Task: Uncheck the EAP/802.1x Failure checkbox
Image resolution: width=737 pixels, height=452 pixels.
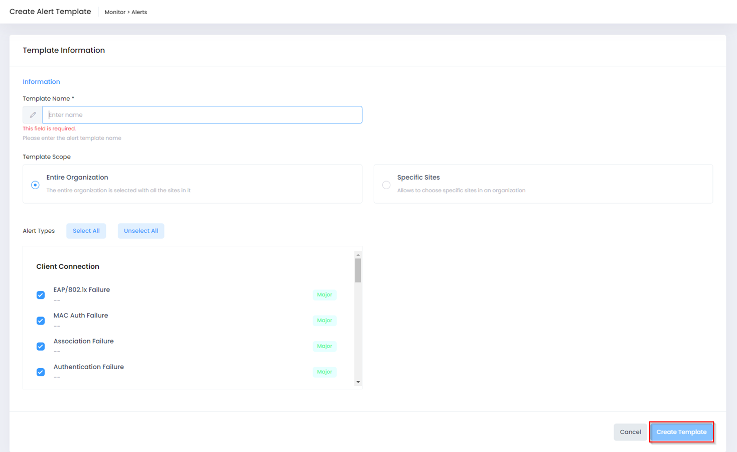Action: point(41,295)
